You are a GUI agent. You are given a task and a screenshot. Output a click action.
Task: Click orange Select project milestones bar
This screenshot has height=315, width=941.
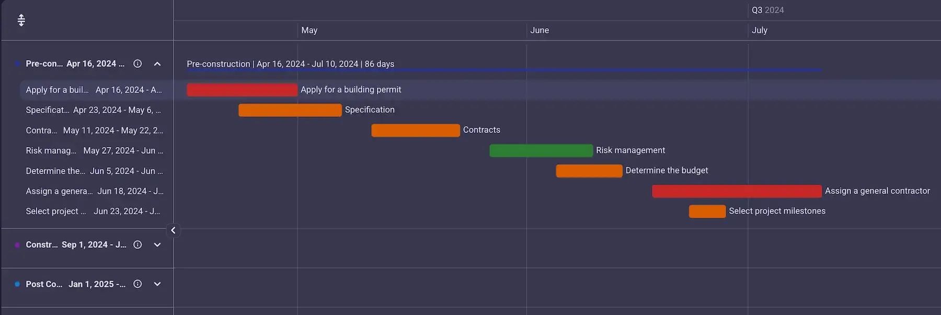tap(707, 211)
